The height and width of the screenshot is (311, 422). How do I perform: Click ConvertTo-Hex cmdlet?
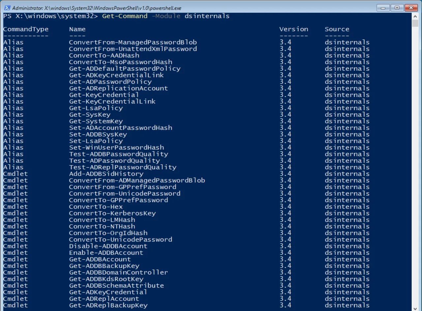tap(96, 207)
